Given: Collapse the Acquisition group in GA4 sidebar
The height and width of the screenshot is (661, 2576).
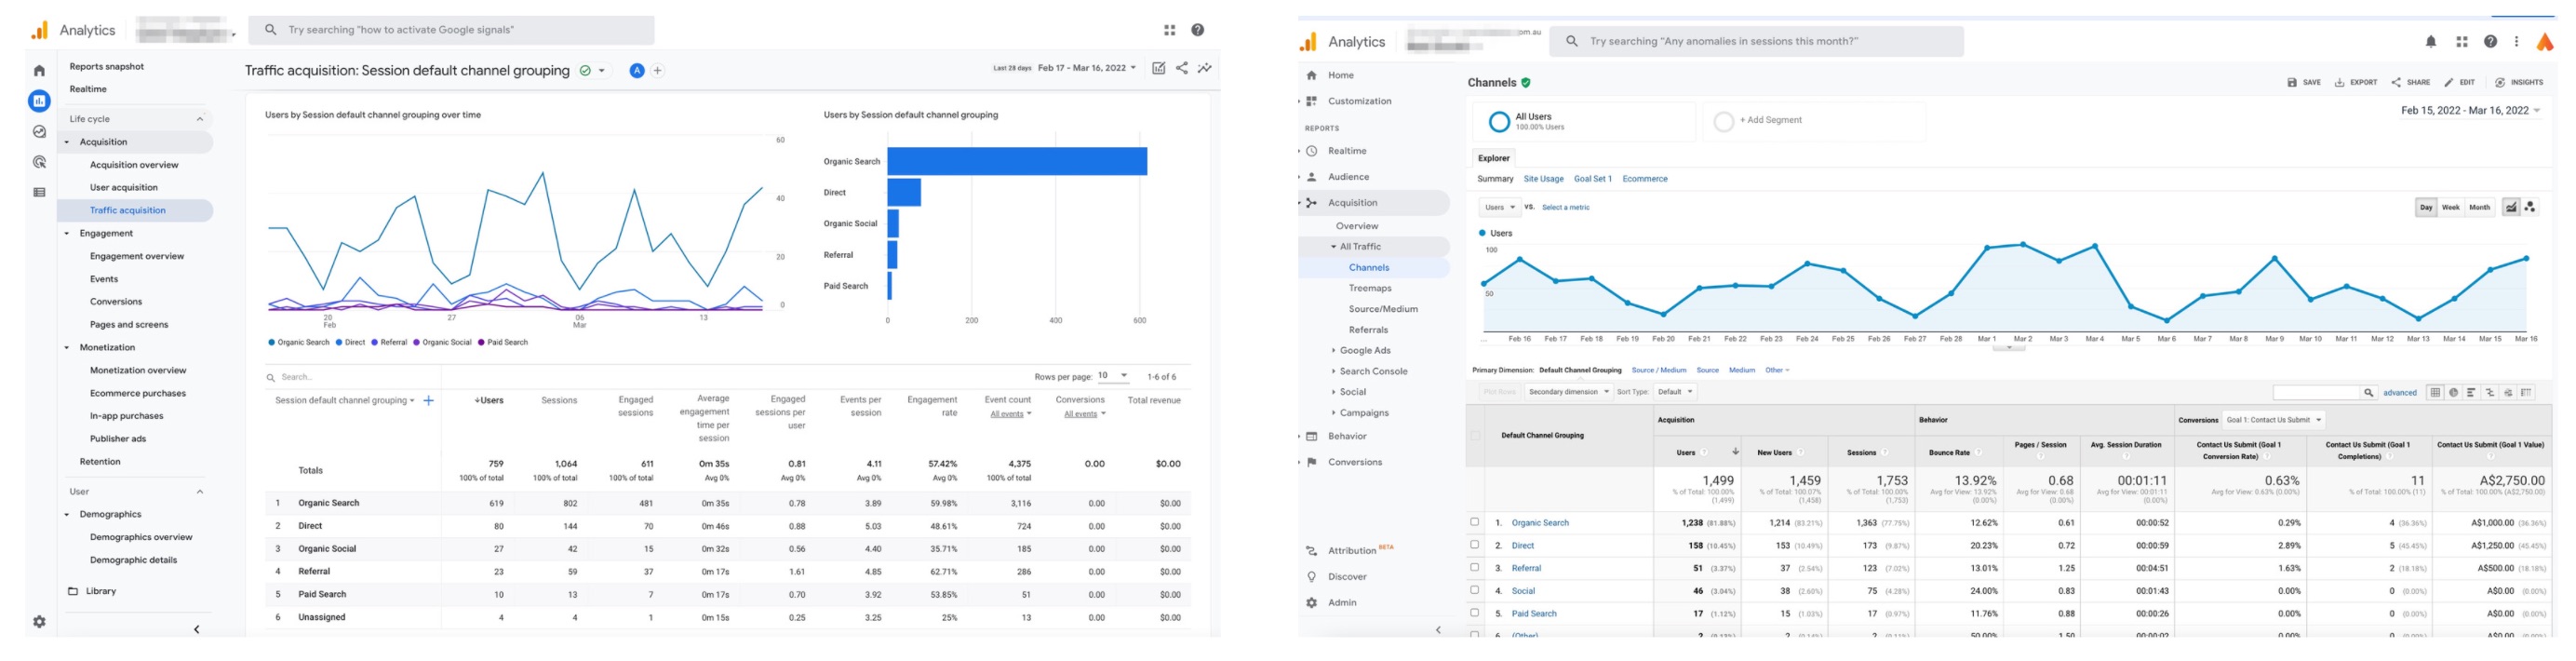Looking at the screenshot, I should pos(67,142).
